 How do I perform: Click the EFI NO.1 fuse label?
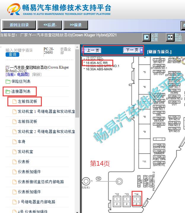pyautogui.click(x=159, y=62)
